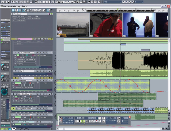Click the surround panner circle in the inspector
The image size is (171, 131).
point(5,91)
